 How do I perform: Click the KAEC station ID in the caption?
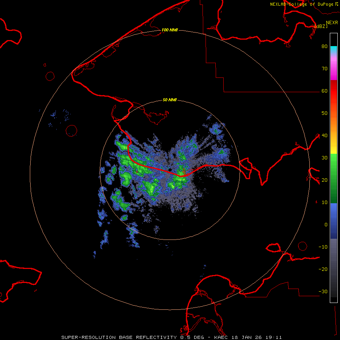point(222,337)
